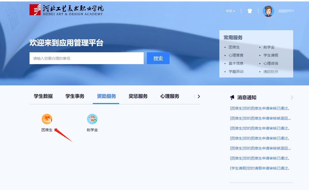Open the 学生请假 approval notification

[x=260, y=168]
